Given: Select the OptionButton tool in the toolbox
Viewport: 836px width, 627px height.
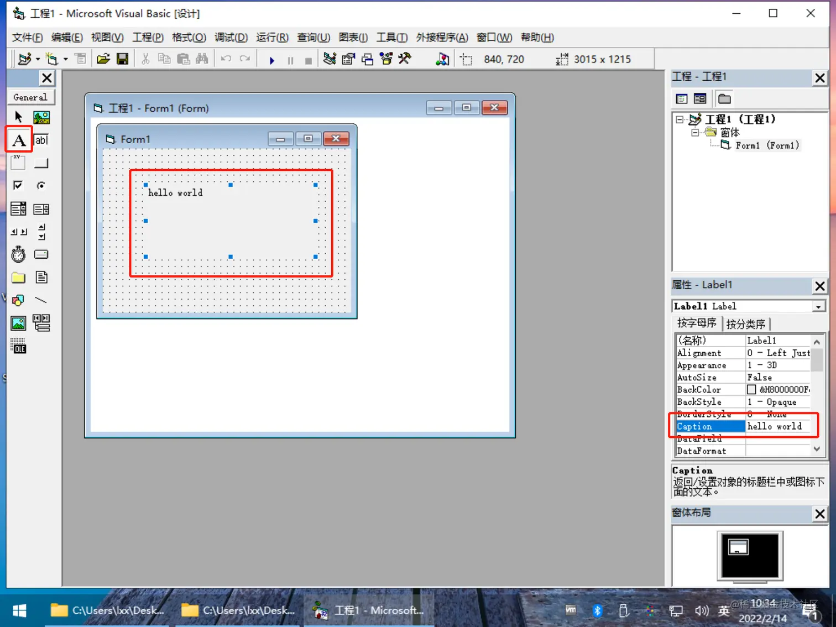Looking at the screenshot, I should point(41,185).
